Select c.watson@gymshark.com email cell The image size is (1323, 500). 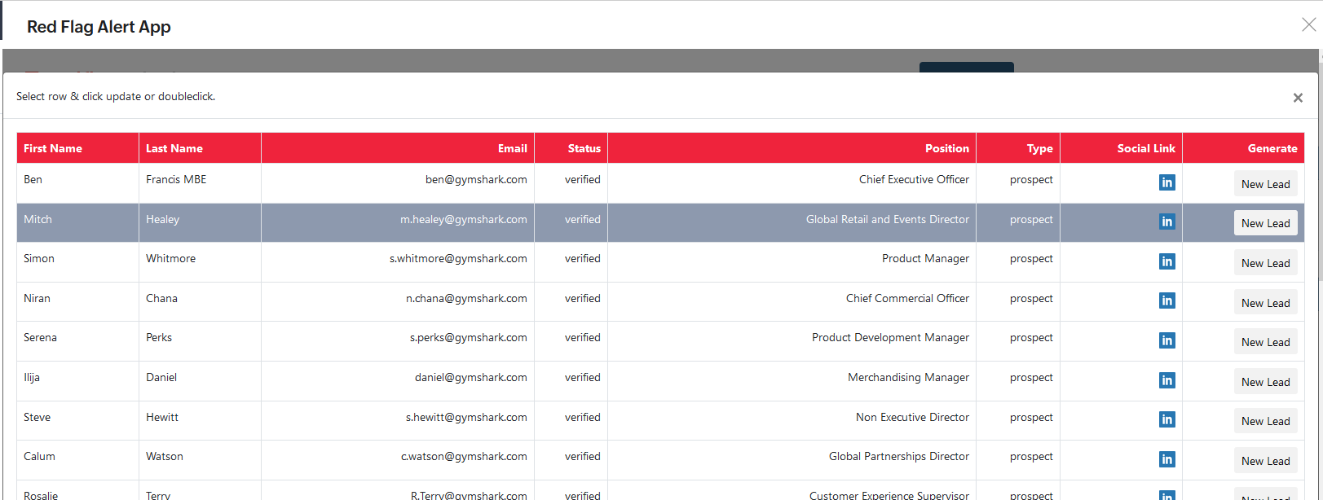pos(398,460)
